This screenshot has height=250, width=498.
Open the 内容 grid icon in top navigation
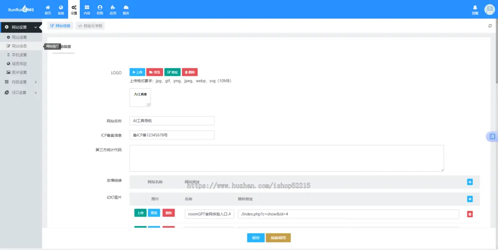pyautogui.click(x=87, y=10)
